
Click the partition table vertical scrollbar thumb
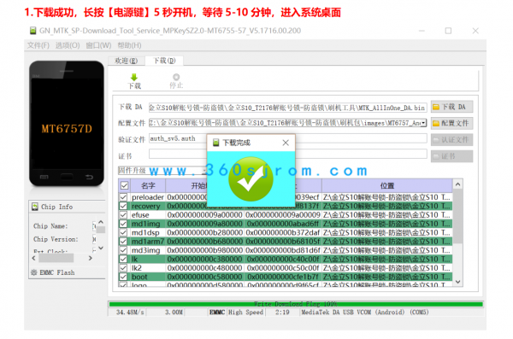457,216
